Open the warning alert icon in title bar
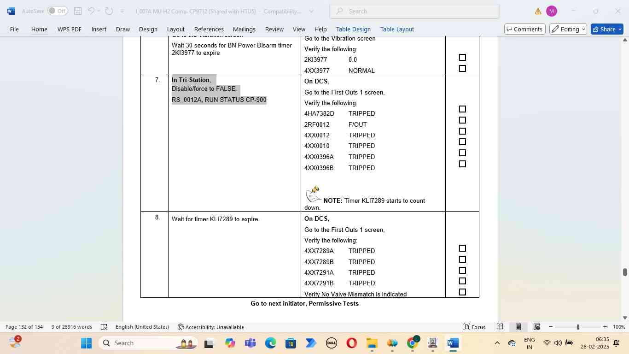629x354 pixels. coord(538,11)
